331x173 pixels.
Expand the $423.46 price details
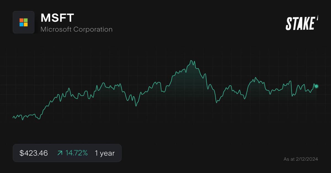coord(33,153)
